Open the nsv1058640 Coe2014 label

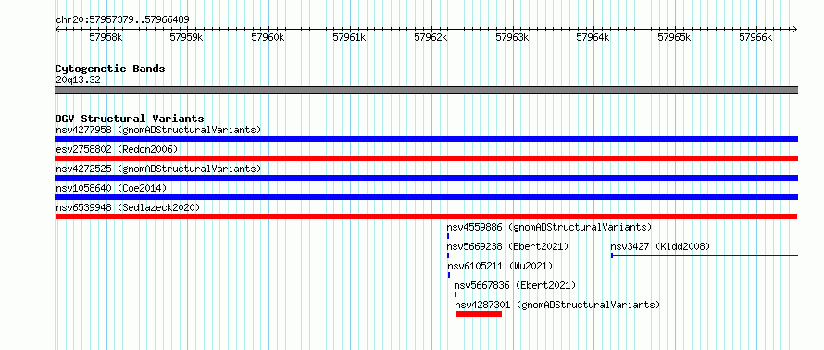111,188
